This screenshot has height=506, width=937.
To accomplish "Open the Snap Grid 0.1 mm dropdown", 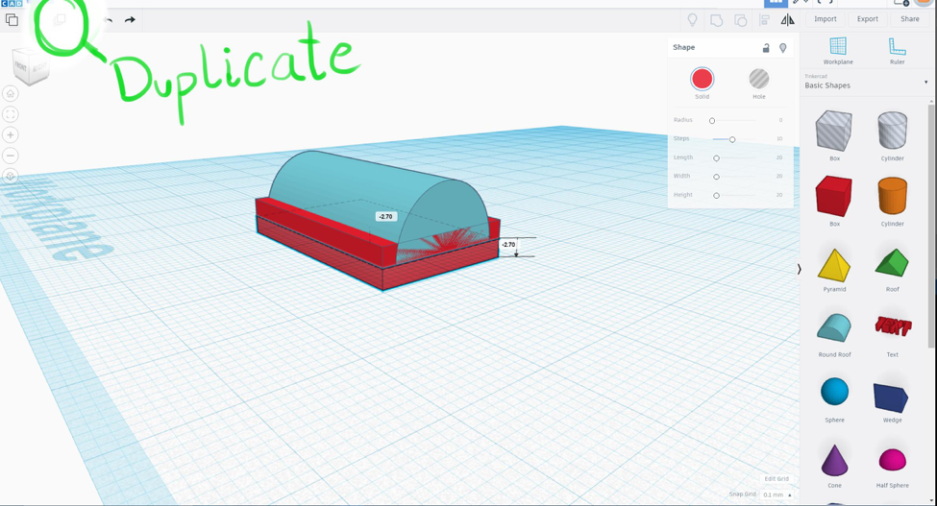I will coord(777,494).
